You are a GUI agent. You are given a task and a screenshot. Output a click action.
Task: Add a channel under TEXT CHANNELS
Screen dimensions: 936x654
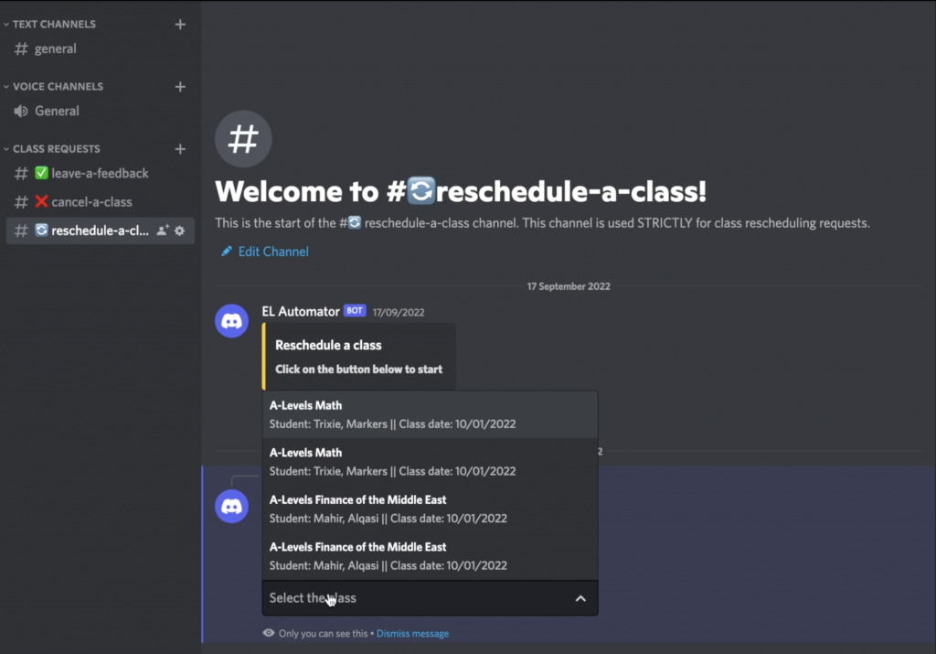pyautogui.click(x=180, y=25)
